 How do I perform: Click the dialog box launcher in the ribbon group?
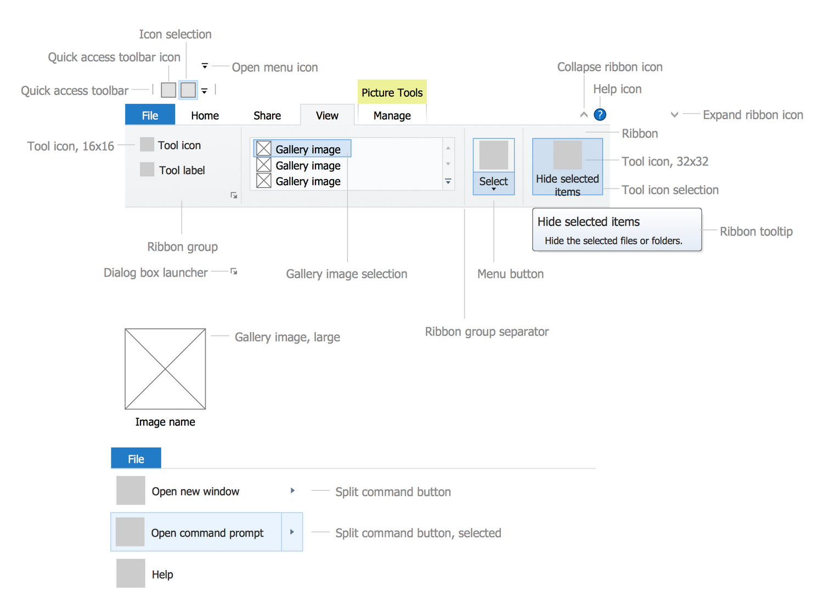(x=234, y=195)
